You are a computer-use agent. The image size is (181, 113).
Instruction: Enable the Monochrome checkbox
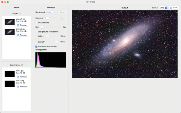click(37, 23)
